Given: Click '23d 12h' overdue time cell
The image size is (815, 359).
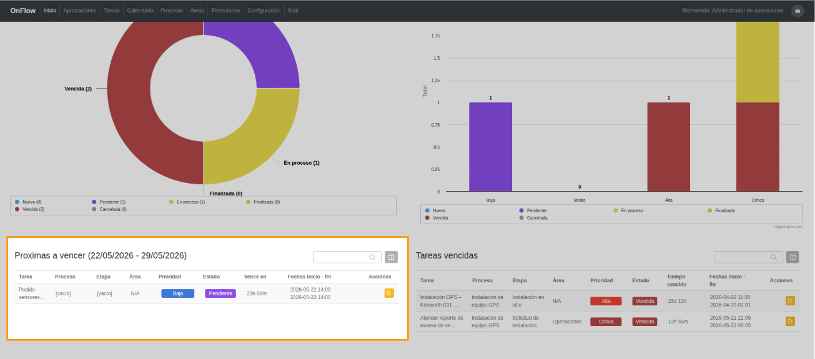Looking at the screenshot, I should click(678, 301).
